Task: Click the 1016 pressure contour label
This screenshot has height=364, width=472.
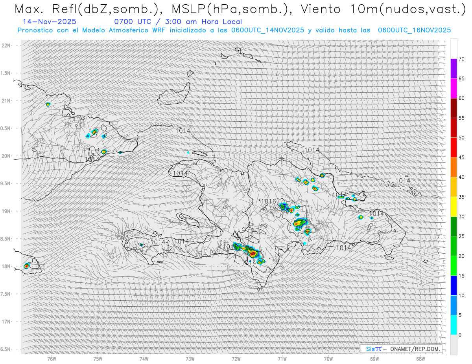Action: pyautogui.click(x=269, y=201)
